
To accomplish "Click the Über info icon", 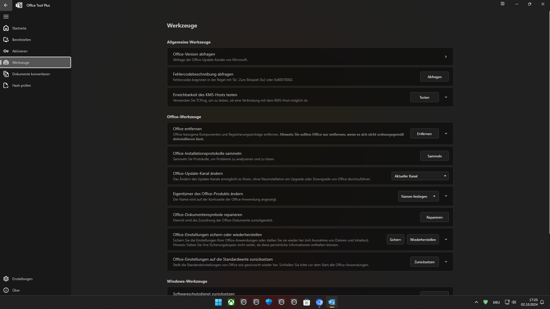I will 6,290.
